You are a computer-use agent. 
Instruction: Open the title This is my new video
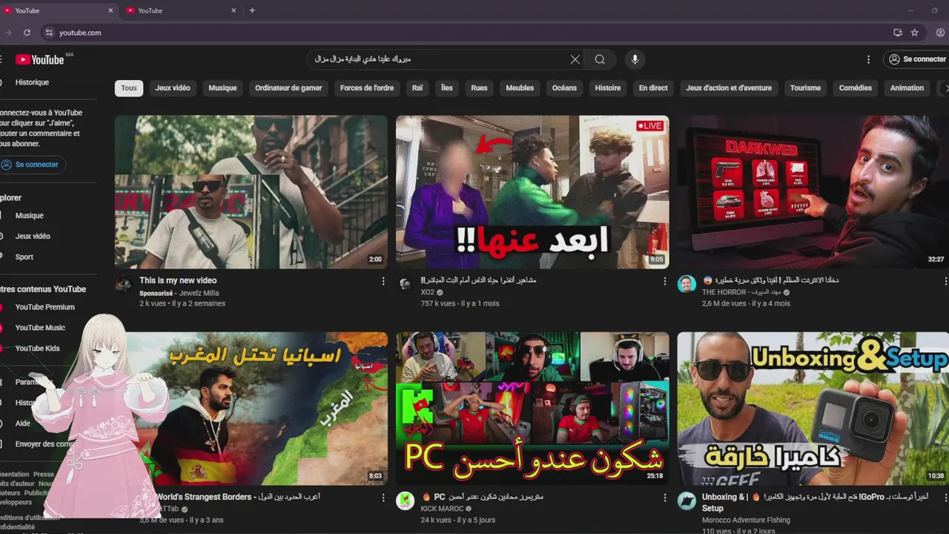coord(178,280)
